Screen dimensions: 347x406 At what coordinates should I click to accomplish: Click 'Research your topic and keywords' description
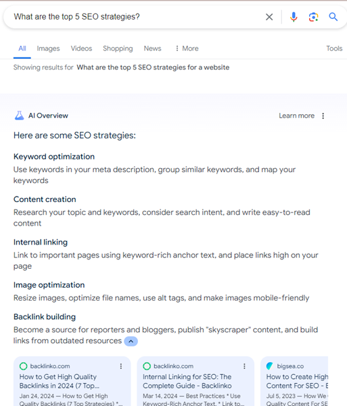pos(162,218)
